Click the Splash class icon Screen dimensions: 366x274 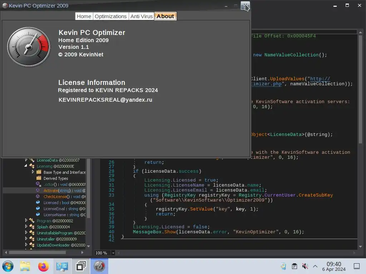32,227
